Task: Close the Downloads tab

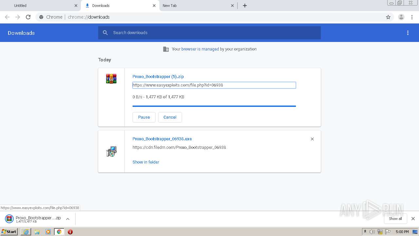Action: click(154, 6)
